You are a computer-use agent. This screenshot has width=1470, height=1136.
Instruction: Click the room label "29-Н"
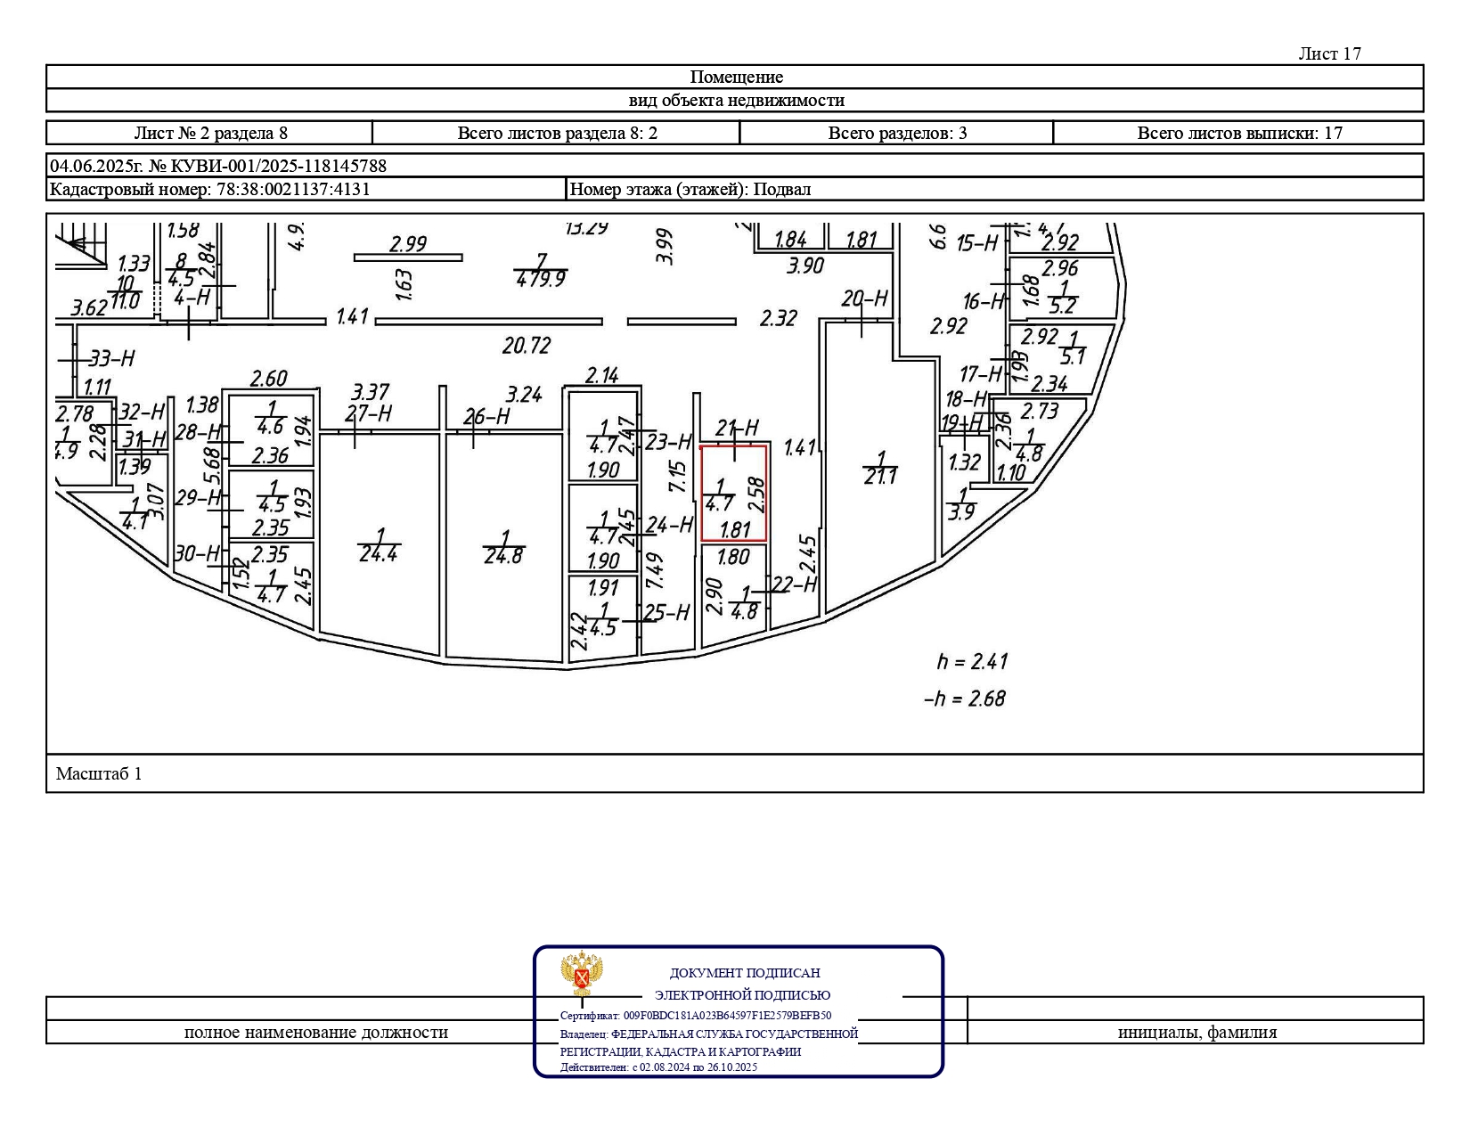click(x=199, y=497)
